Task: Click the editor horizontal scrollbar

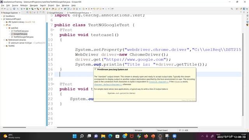Action: click(127, 127)
